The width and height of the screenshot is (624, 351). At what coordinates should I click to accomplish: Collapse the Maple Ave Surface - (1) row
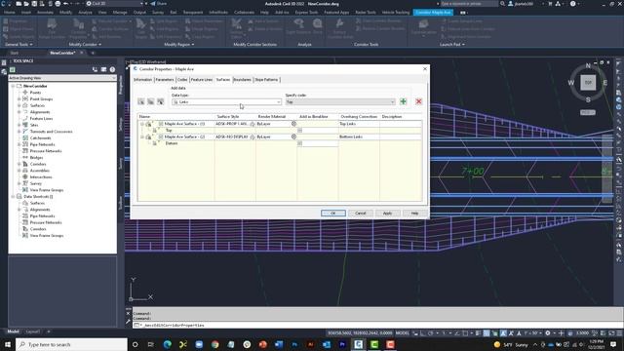[x=142, y=124]
